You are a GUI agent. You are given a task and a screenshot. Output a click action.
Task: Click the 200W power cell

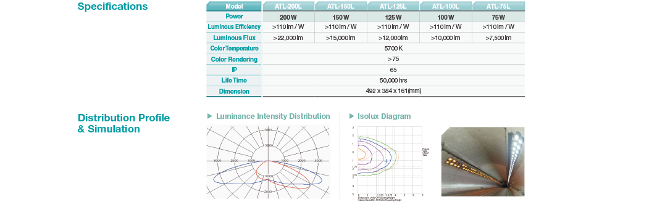pyautogui.click(x=288, y=17)
